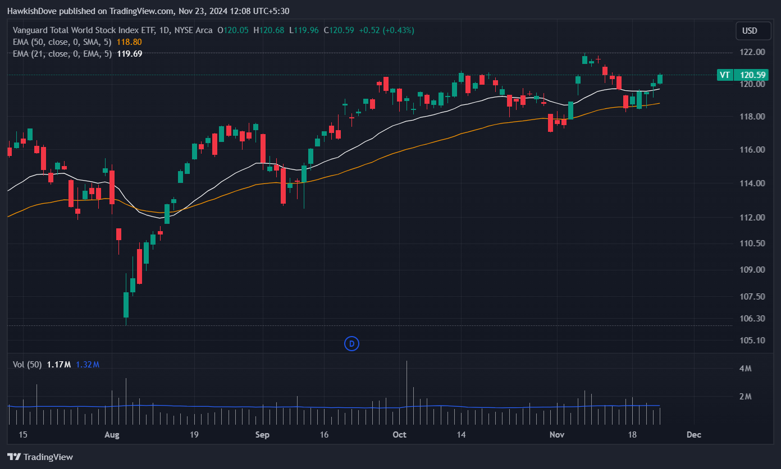
Task: Click the VT ticker price label
Action: tap(743, 75)
